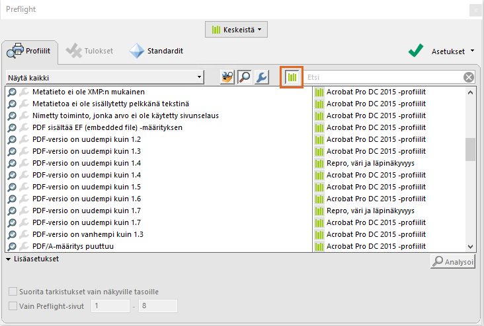Select 'PDF-versio on uudempi kuin 1.3'

pos(87,151)
